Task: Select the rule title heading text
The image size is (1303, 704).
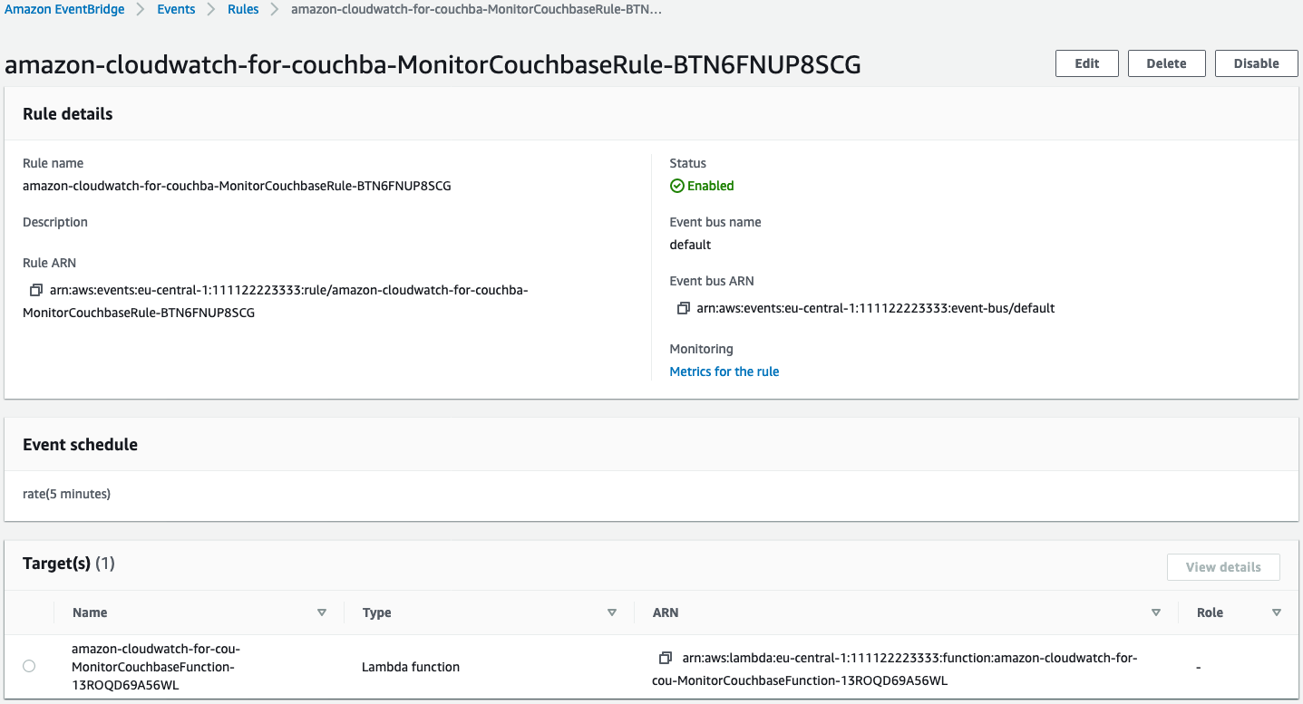Action: click(x=433, y=64)
